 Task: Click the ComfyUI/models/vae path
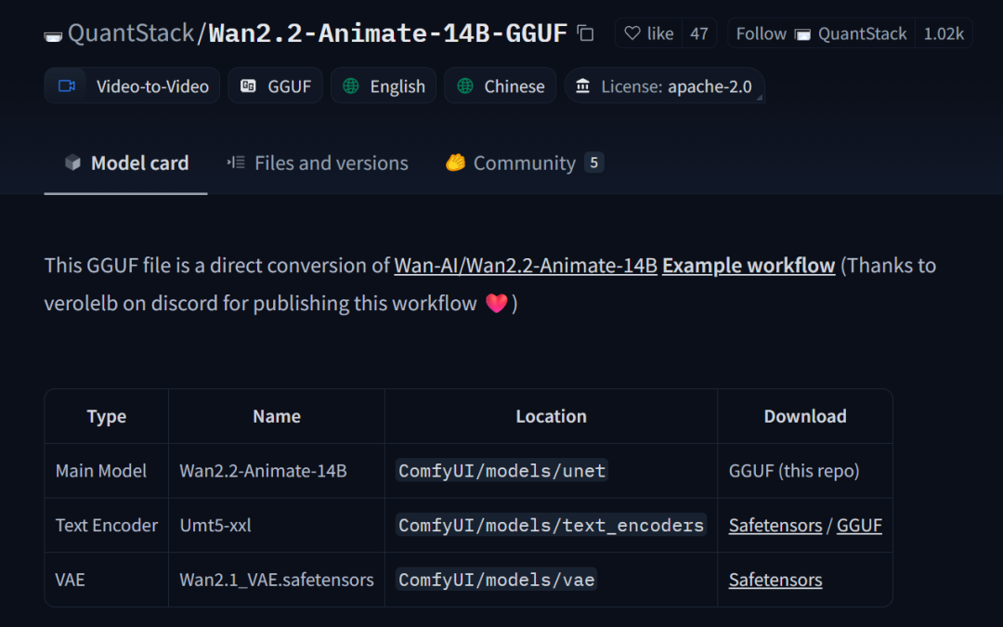click(496, 580)
